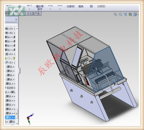Toggle the Section View icon
The width and height of the screenshot is (144, 130).
[x=130, y=14]
